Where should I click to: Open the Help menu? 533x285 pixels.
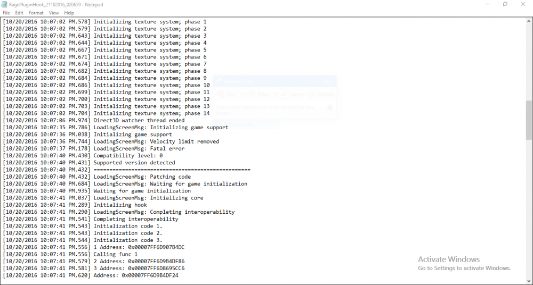pyautogui.click(x=69, y=13)
